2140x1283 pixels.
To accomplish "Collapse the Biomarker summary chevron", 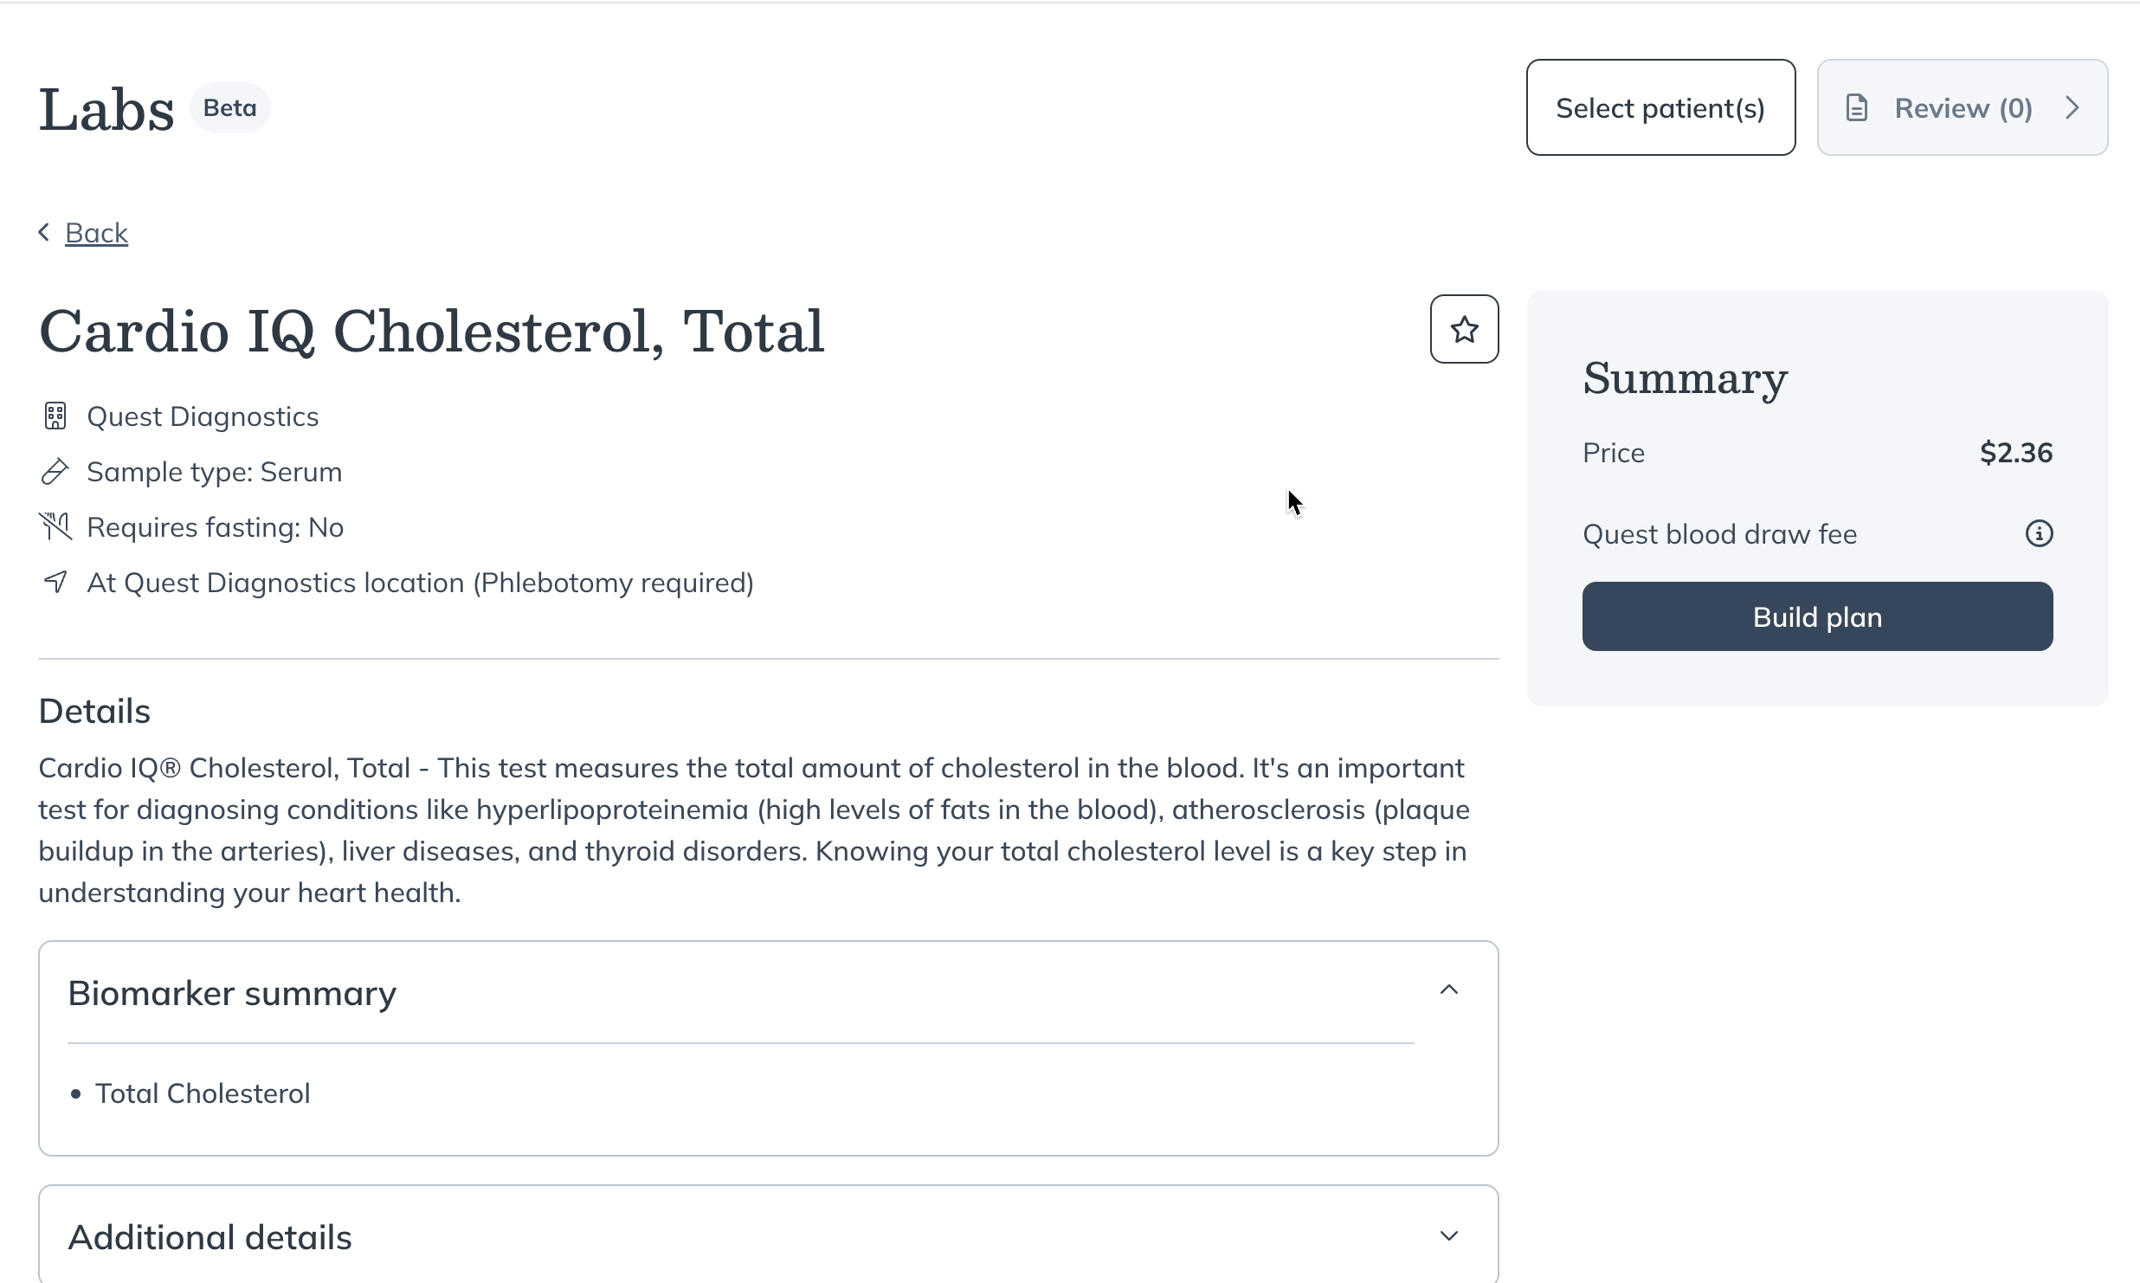I will pyautogui.click(x=1448, y=990).
